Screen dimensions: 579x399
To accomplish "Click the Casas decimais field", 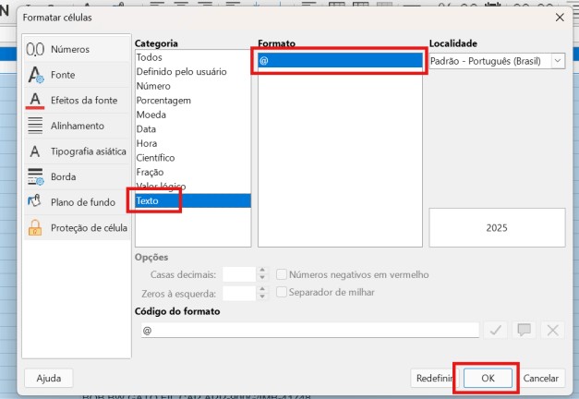I will coord(239,274).
